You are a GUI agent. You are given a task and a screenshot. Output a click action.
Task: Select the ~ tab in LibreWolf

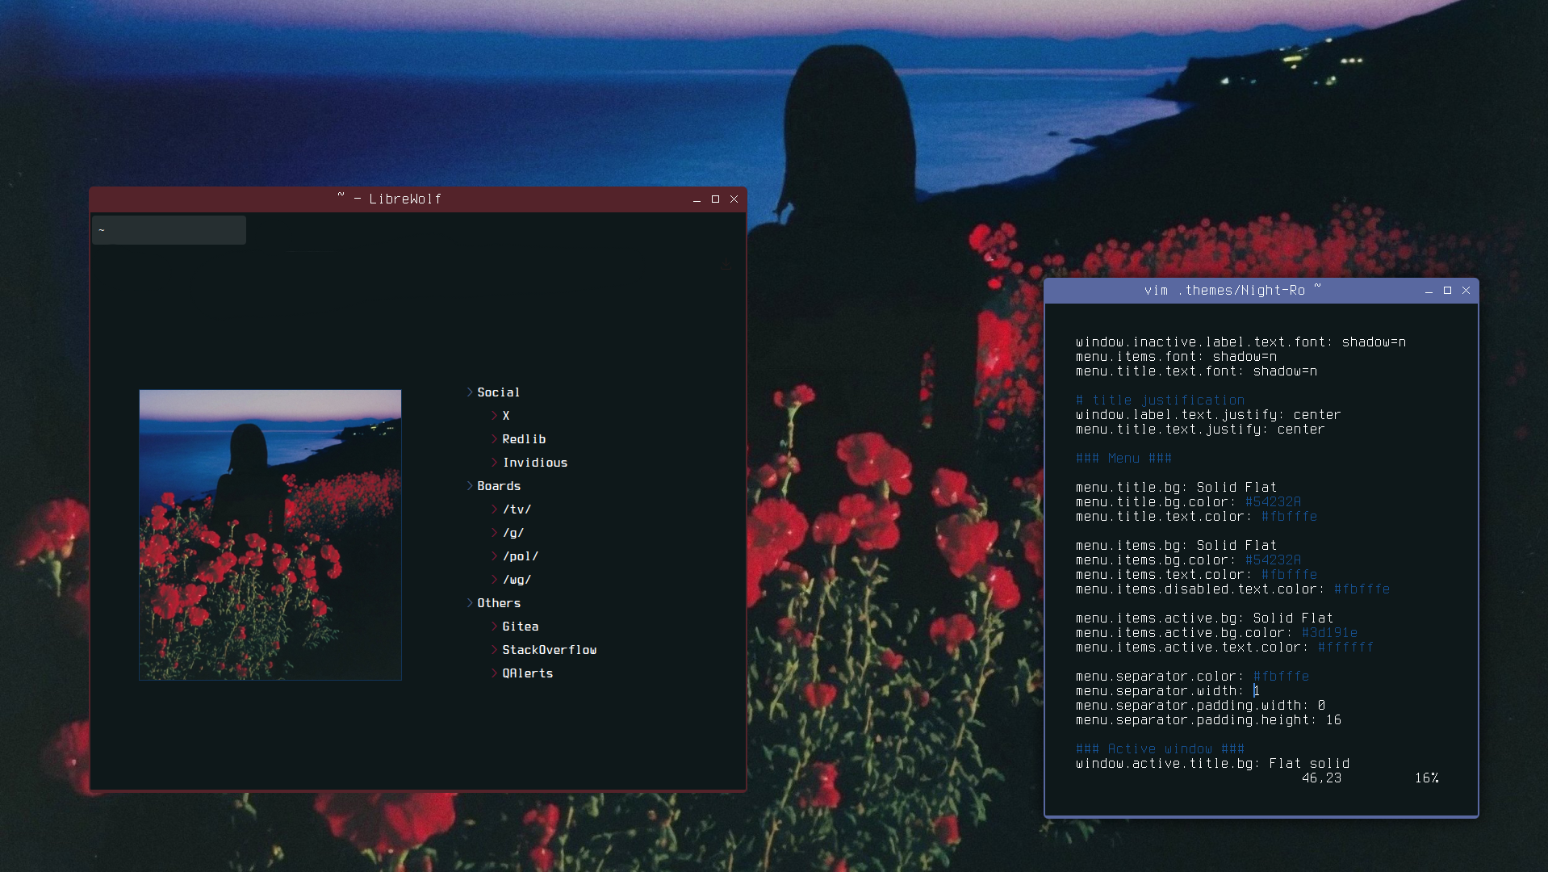[x=169, y=230]
